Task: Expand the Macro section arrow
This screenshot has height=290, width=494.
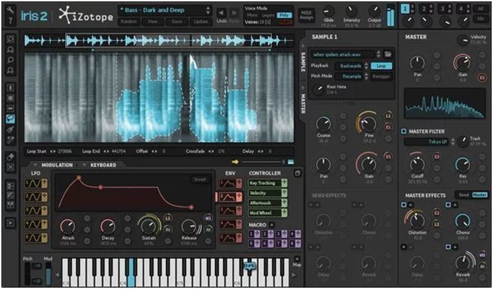Action: (x=272, y=225)
